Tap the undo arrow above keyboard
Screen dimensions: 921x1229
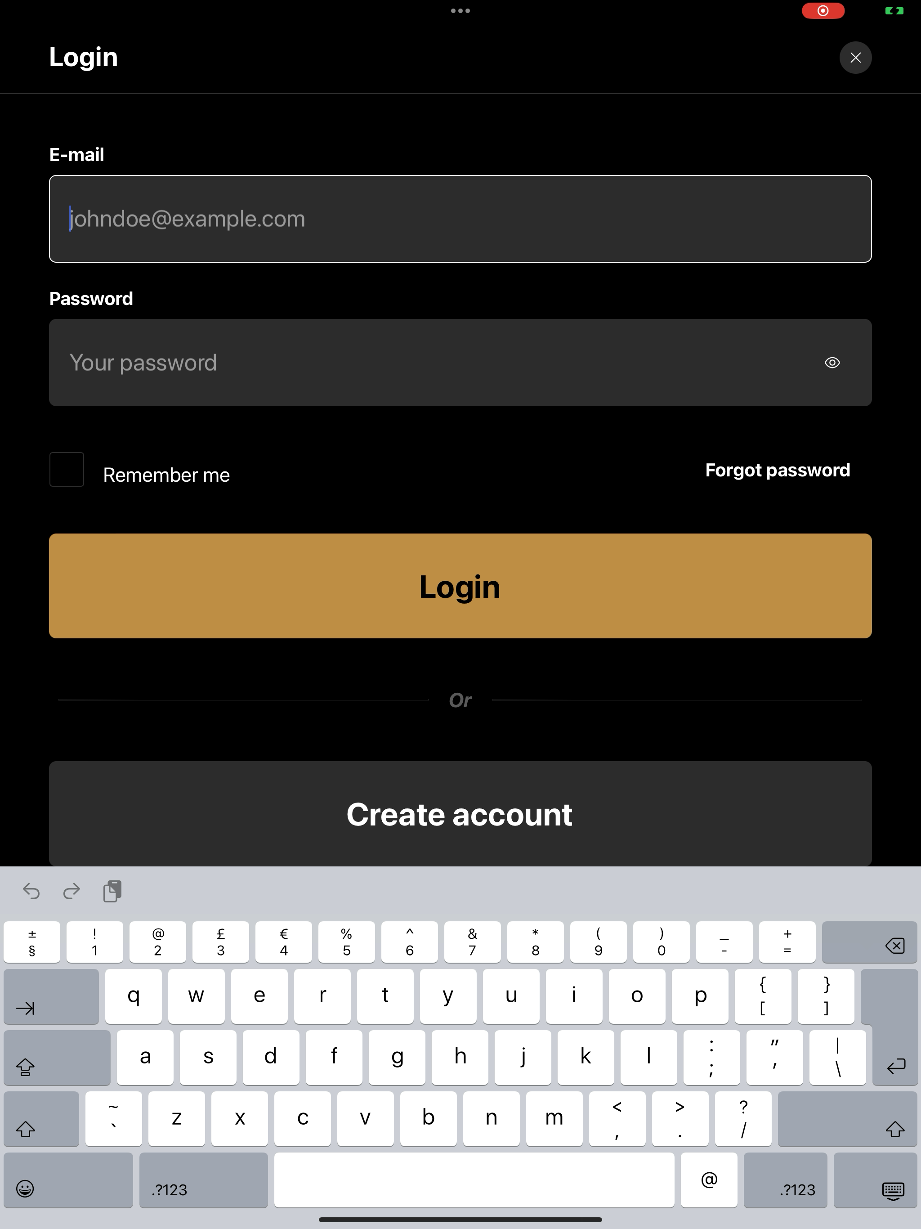pos(31,892)
